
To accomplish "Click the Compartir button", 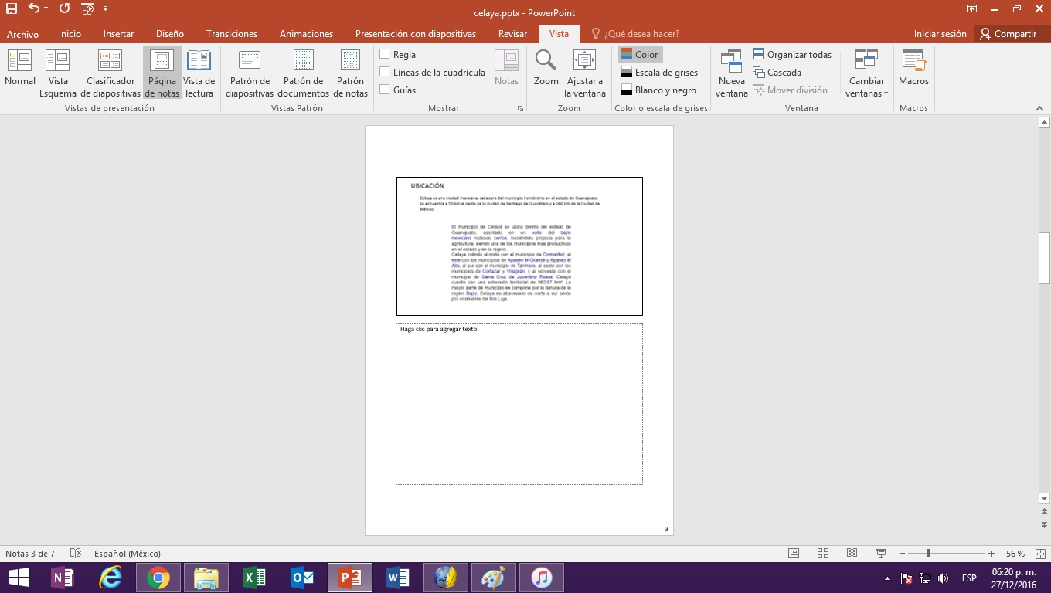I will point(1008,34).
